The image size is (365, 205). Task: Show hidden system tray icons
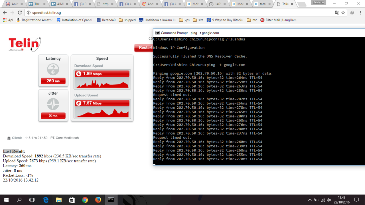pyautogui.click(x=310, y=200)
